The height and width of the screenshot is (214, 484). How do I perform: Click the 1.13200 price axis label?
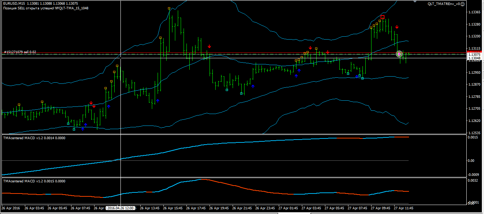tap(474, 36)
